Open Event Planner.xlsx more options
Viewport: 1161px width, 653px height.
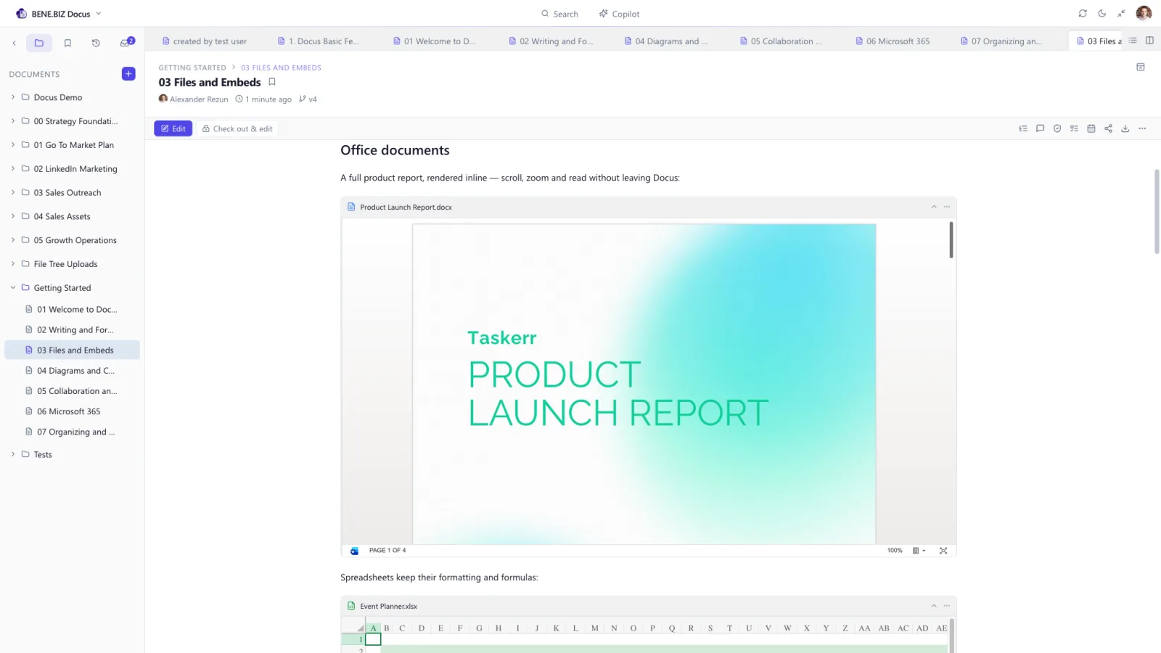point(947,606)
